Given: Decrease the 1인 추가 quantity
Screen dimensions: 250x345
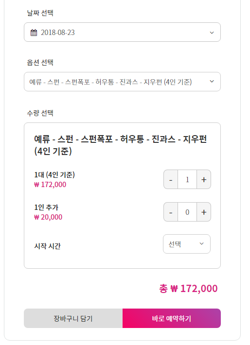Looking at the screenshot, I should (x=171, y=212).
